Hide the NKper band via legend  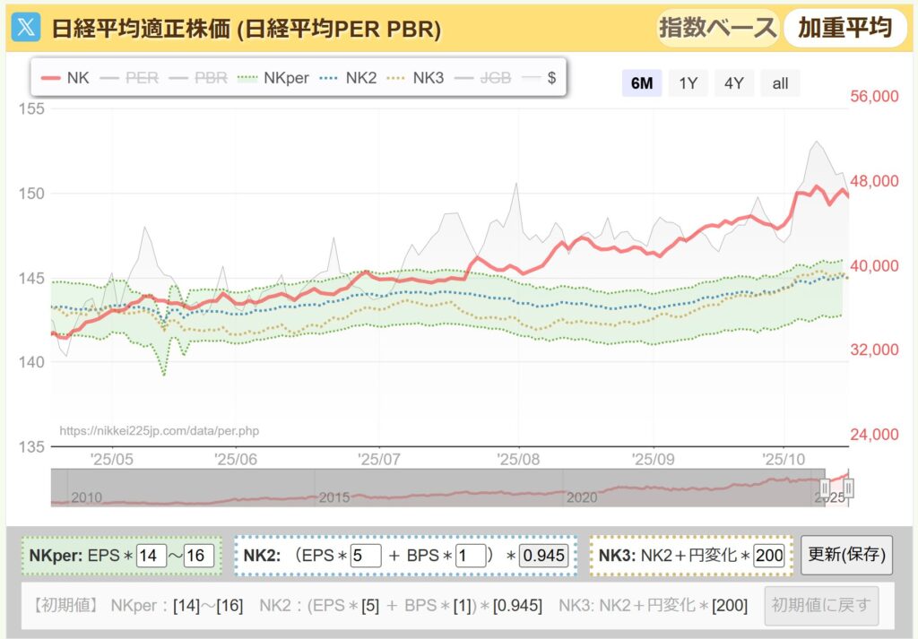[273, 78]
